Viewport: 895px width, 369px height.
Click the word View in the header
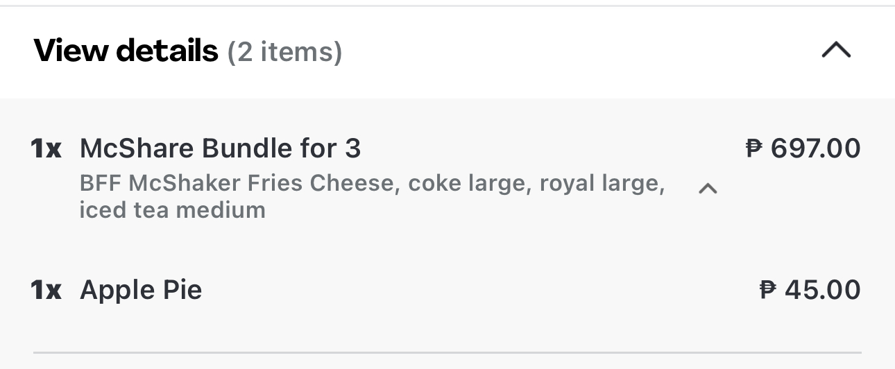71,51
